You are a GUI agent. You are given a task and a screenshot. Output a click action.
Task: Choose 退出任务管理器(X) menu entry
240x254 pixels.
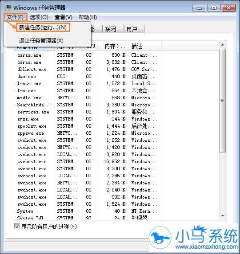click(x=41, y=40)
